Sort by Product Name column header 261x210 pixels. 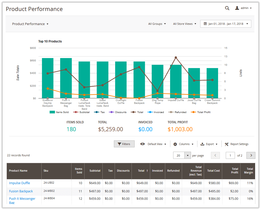(24, 171)
